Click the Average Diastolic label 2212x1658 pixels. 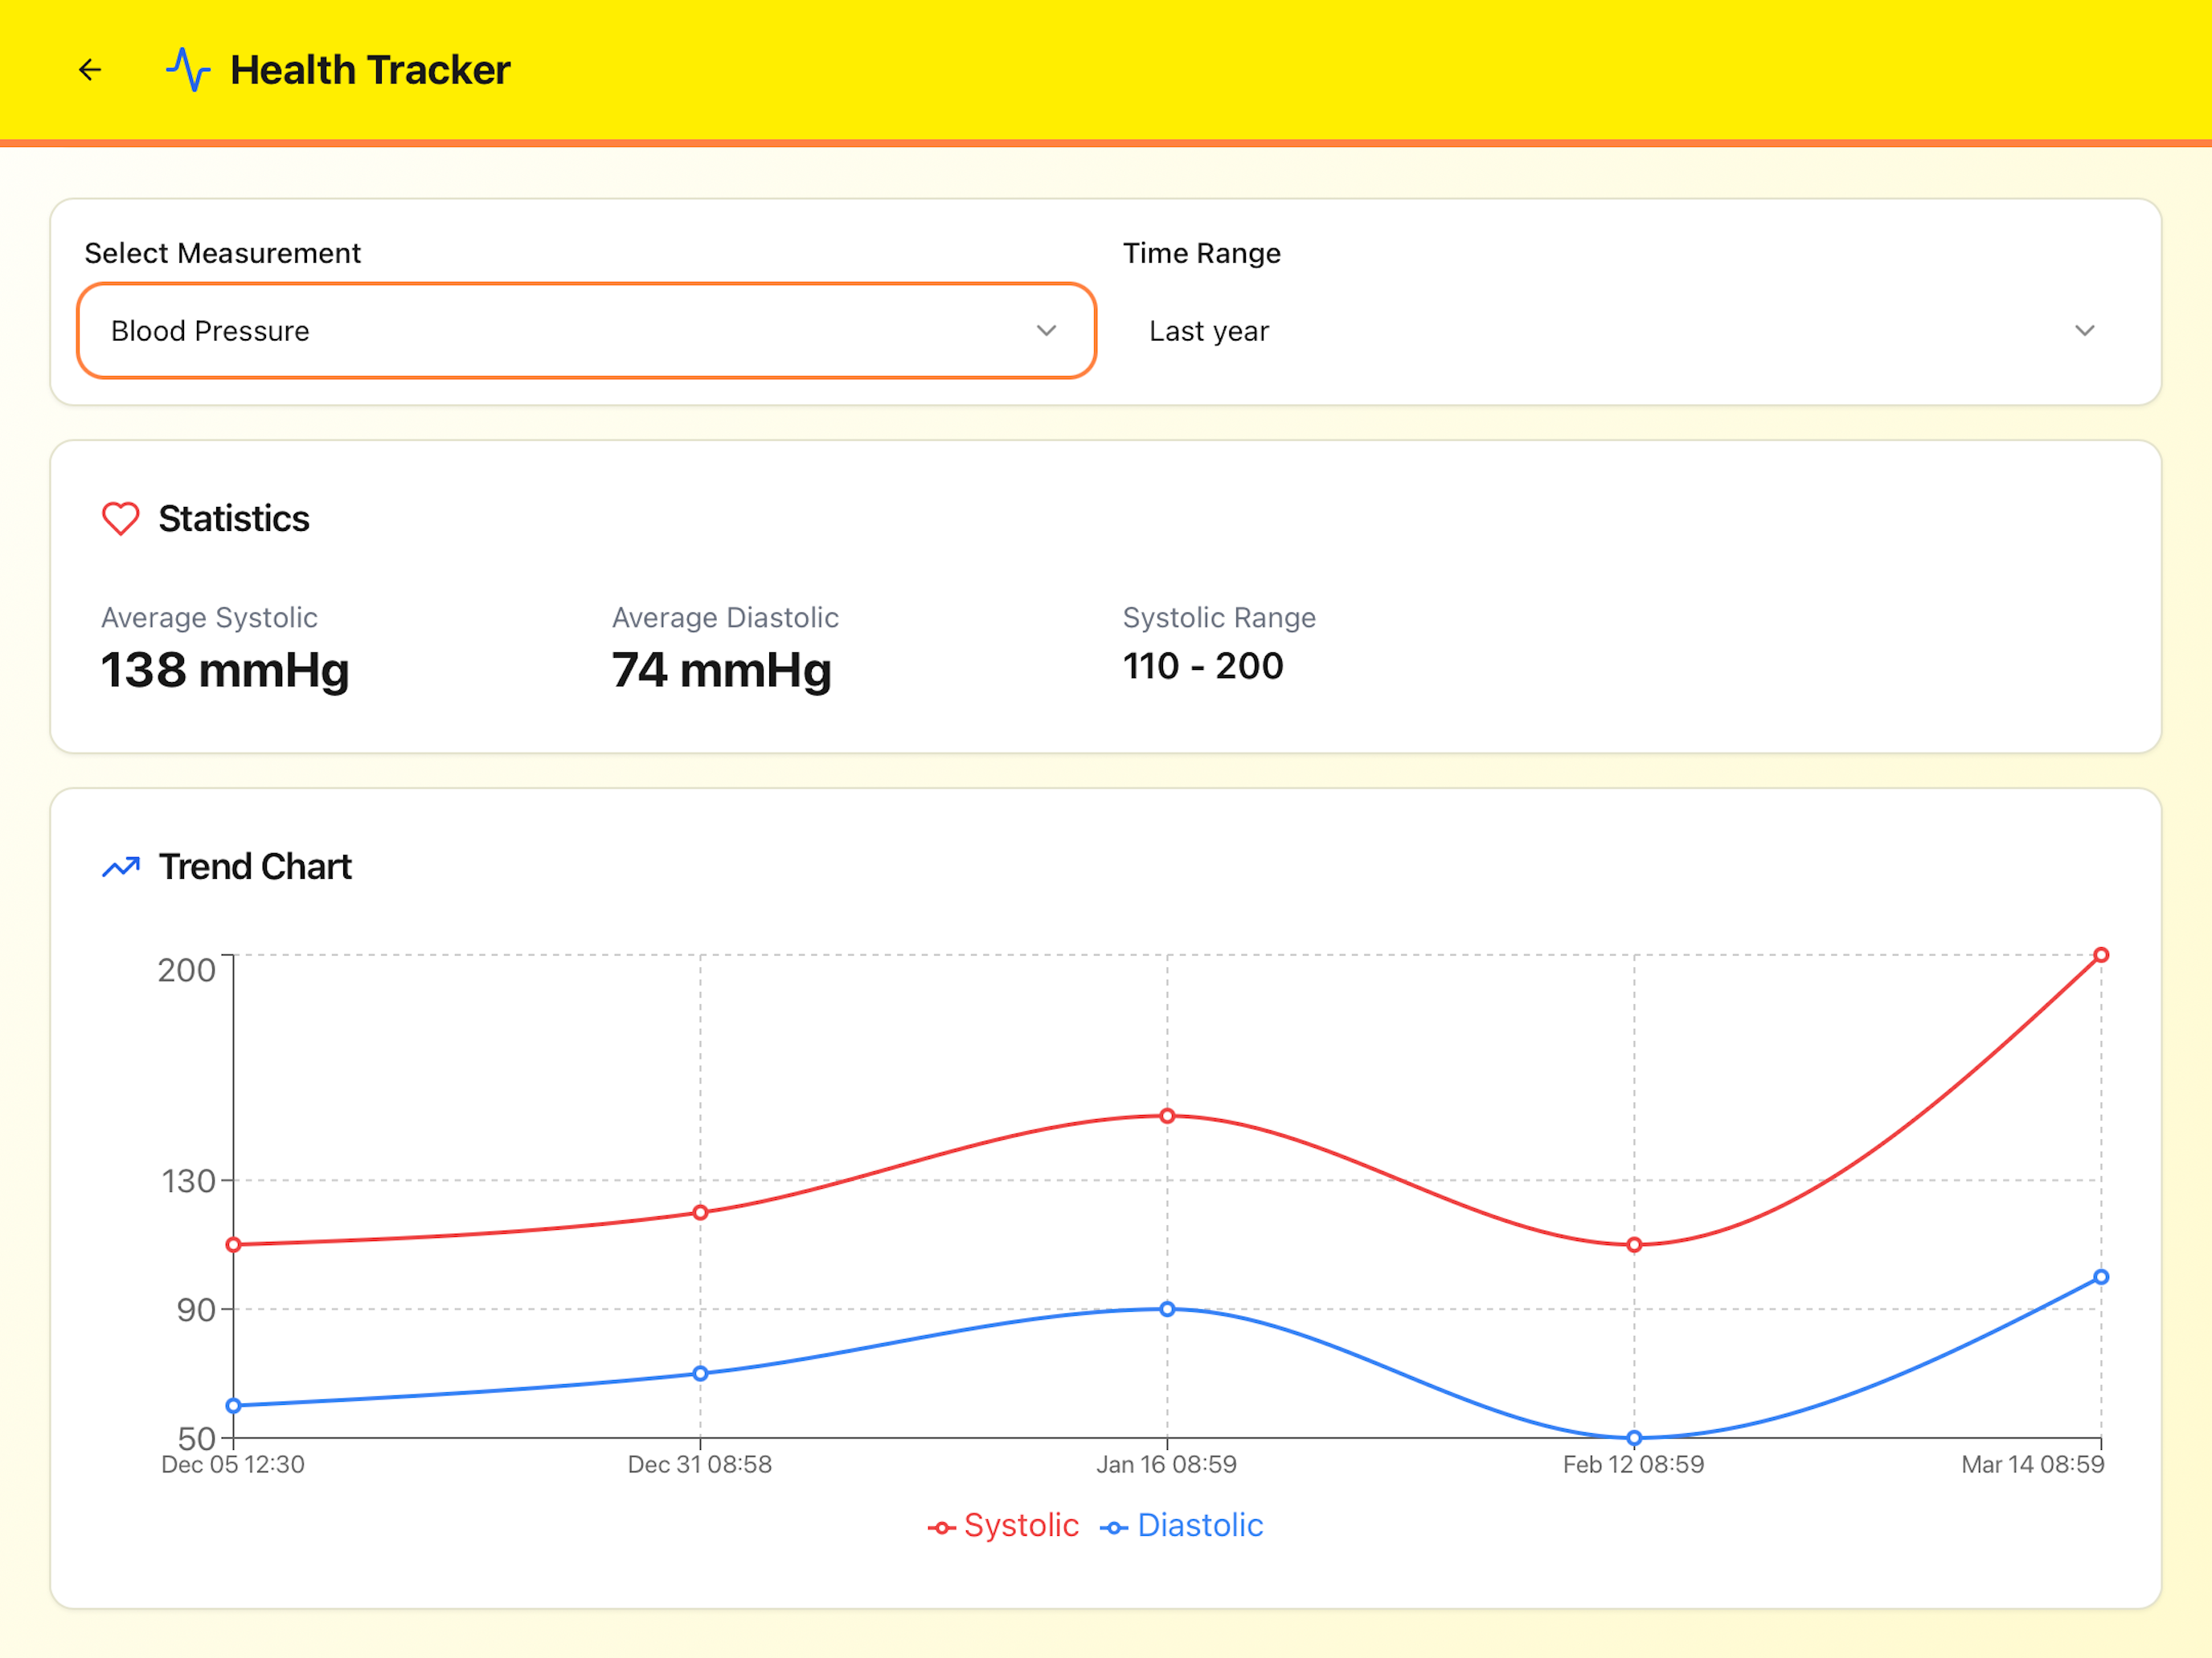725,618
